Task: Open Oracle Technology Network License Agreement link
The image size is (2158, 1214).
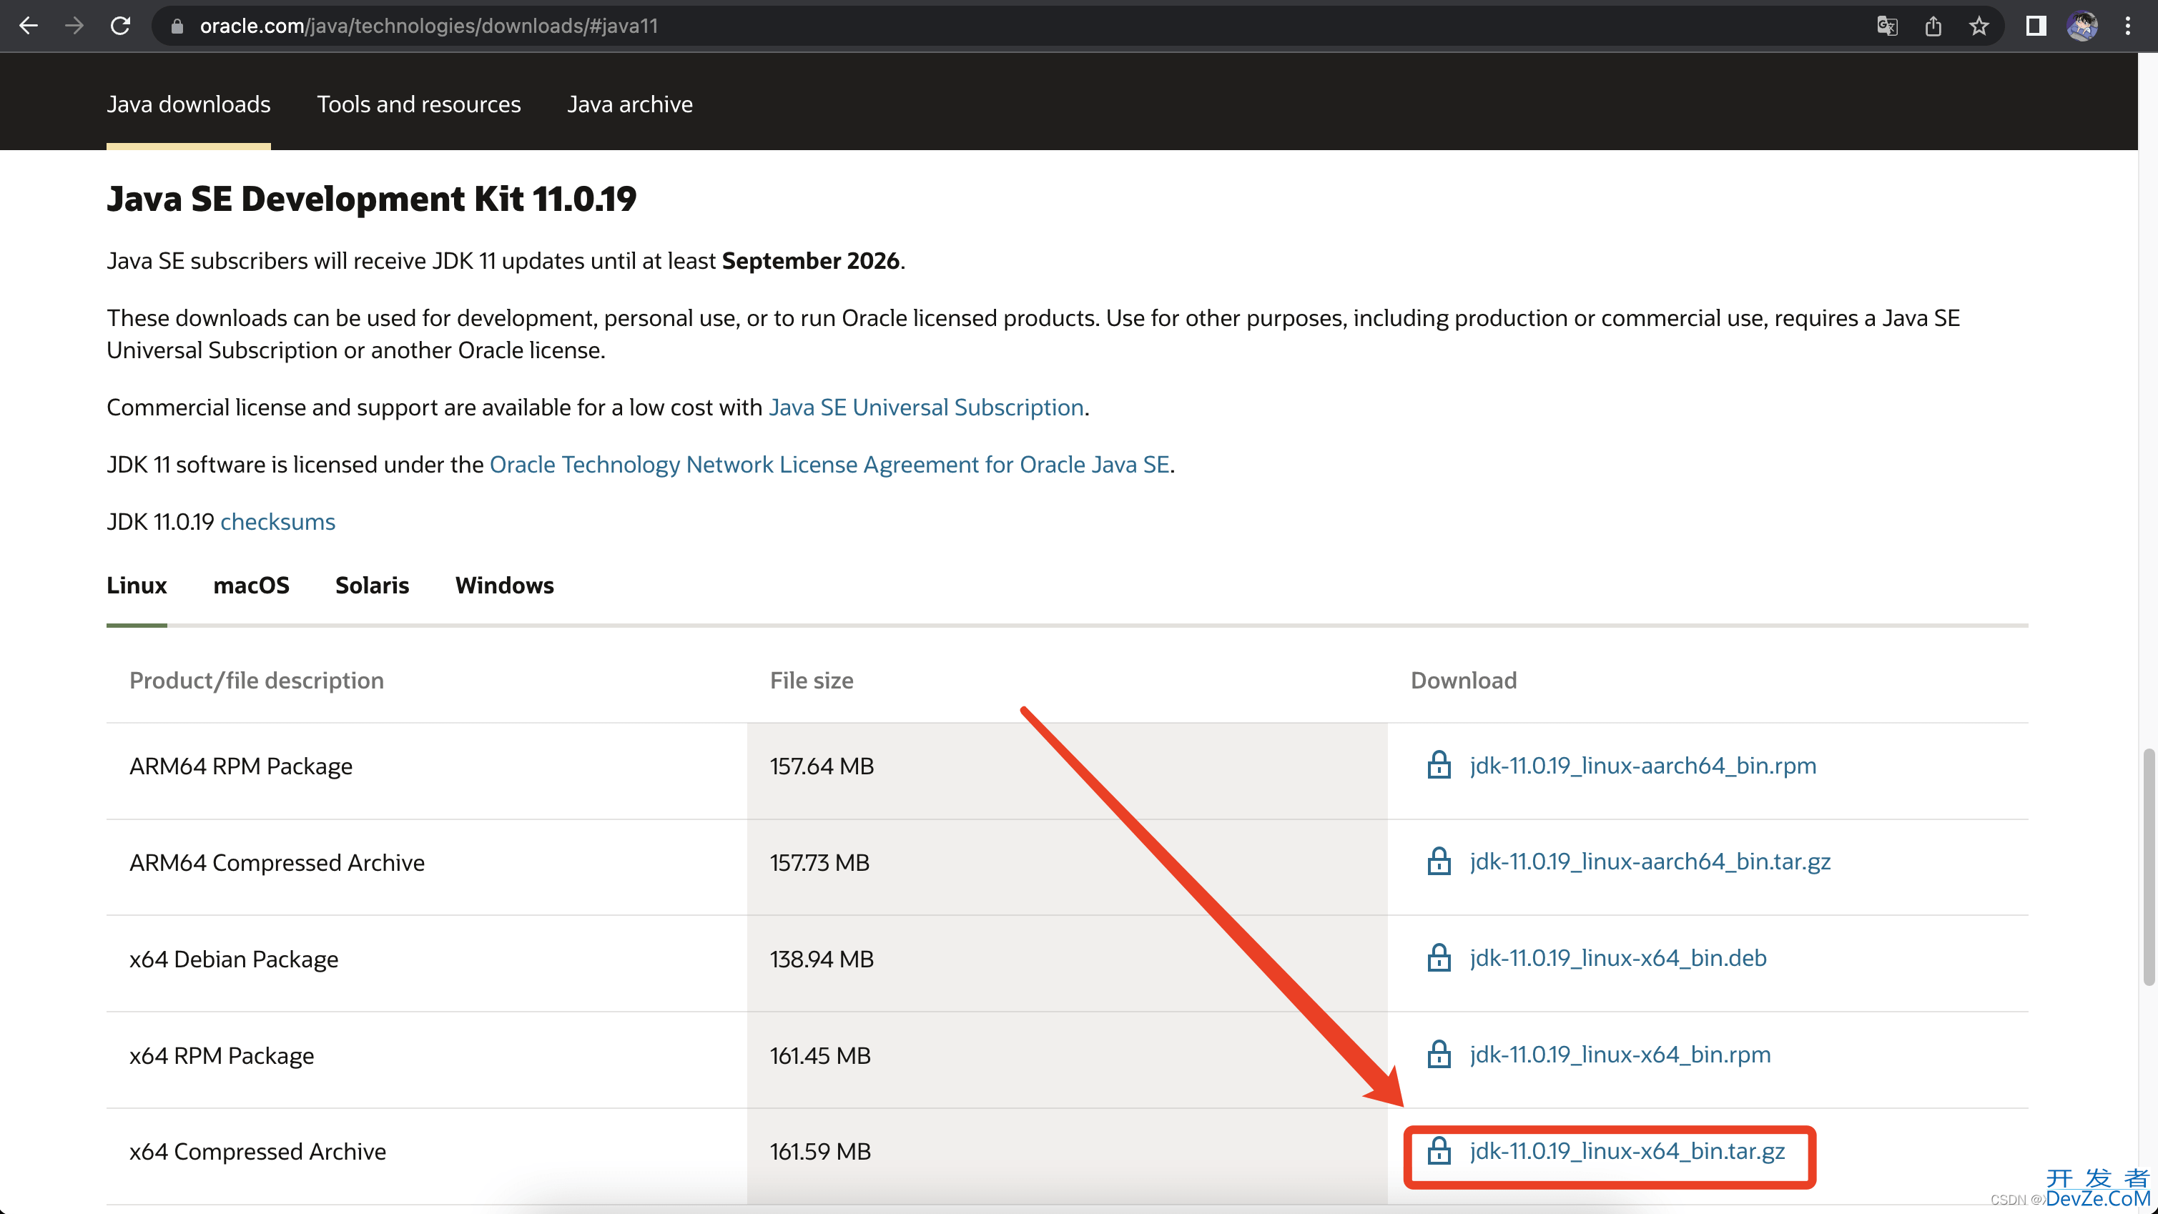Action: click(x=829, y=464)
